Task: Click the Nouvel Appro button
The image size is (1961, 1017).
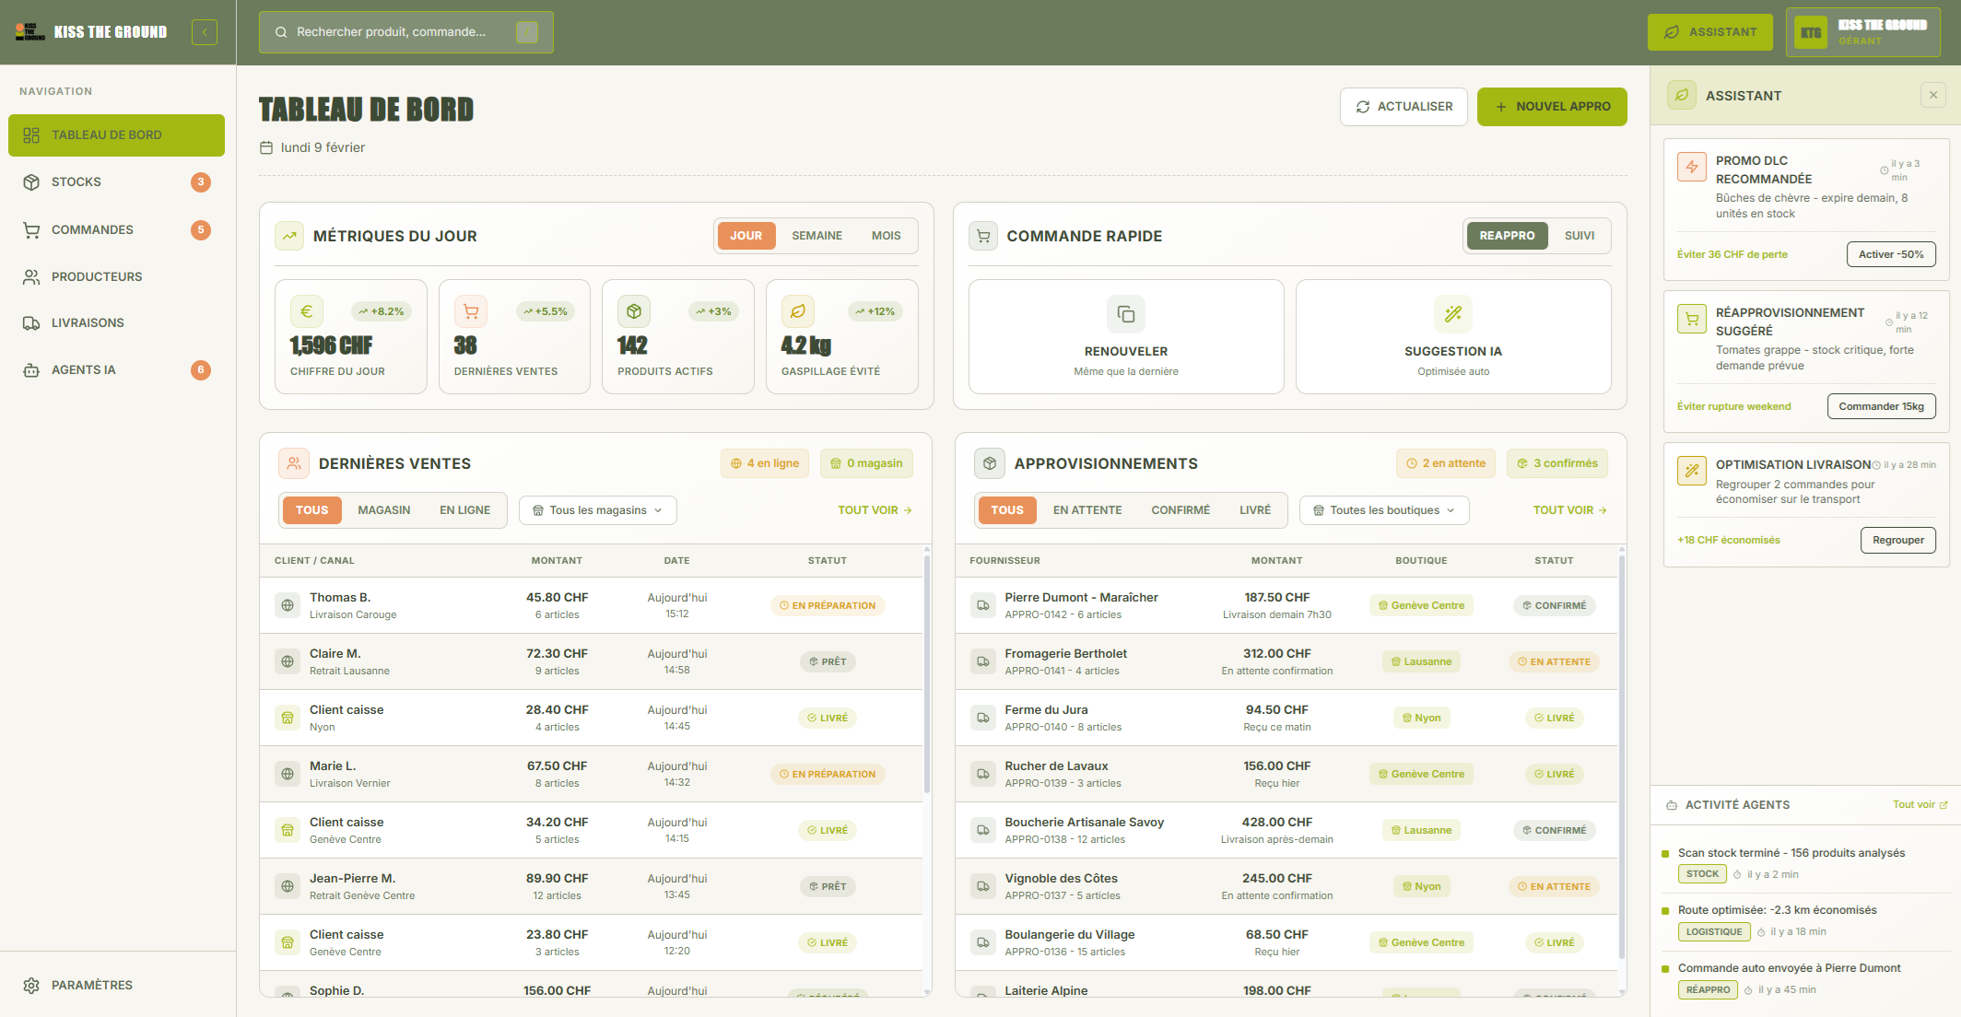Action: click(x=1551, y=107)
